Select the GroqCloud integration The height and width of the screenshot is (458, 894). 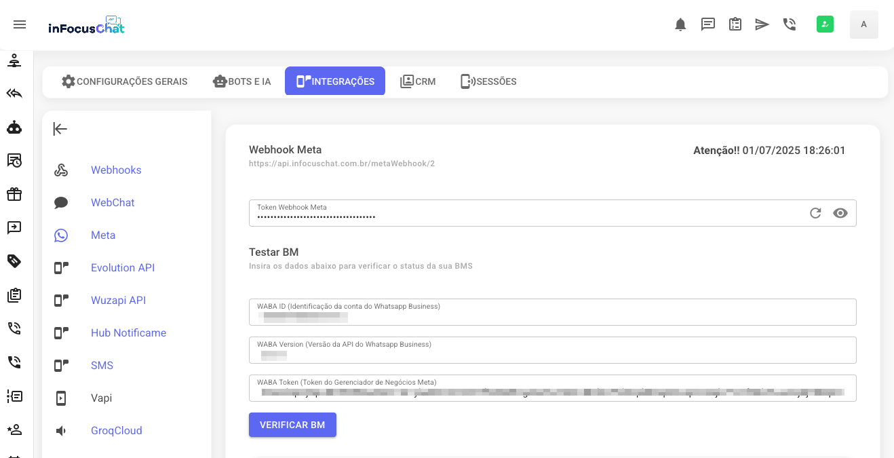pos(116,430)
